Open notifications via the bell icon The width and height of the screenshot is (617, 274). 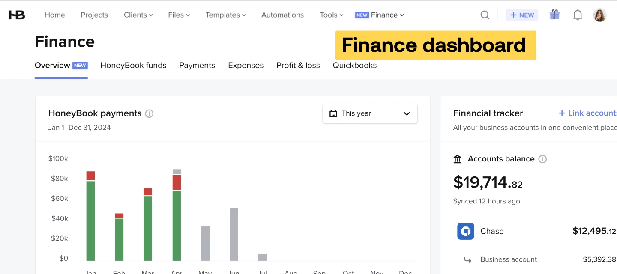click(x=578, y=15)
